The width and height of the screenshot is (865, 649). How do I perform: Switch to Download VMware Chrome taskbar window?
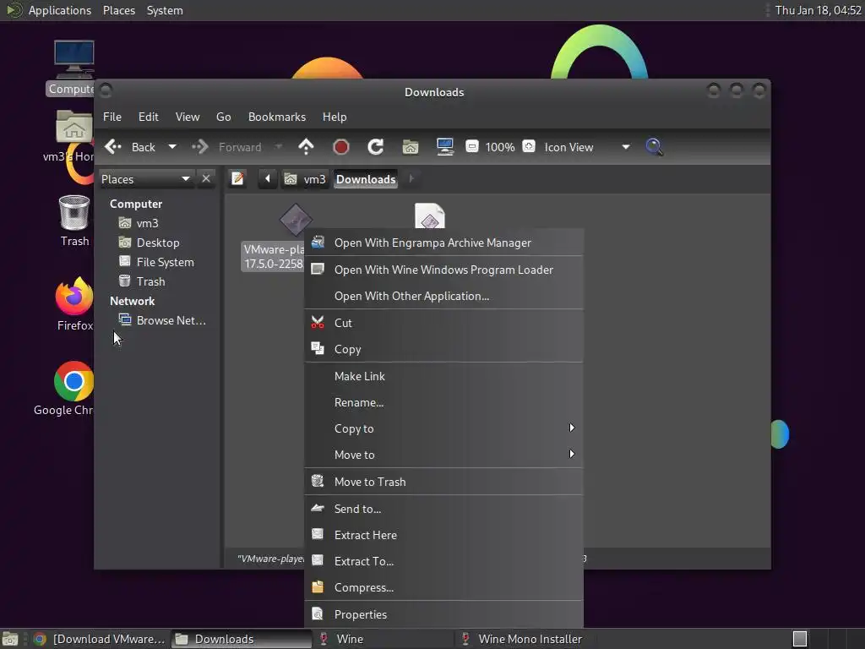coord(100,639)
